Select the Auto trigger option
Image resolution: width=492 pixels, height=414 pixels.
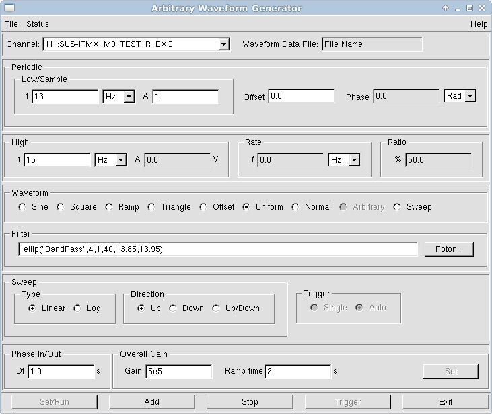pyautogui.click(x=359, y=308)
